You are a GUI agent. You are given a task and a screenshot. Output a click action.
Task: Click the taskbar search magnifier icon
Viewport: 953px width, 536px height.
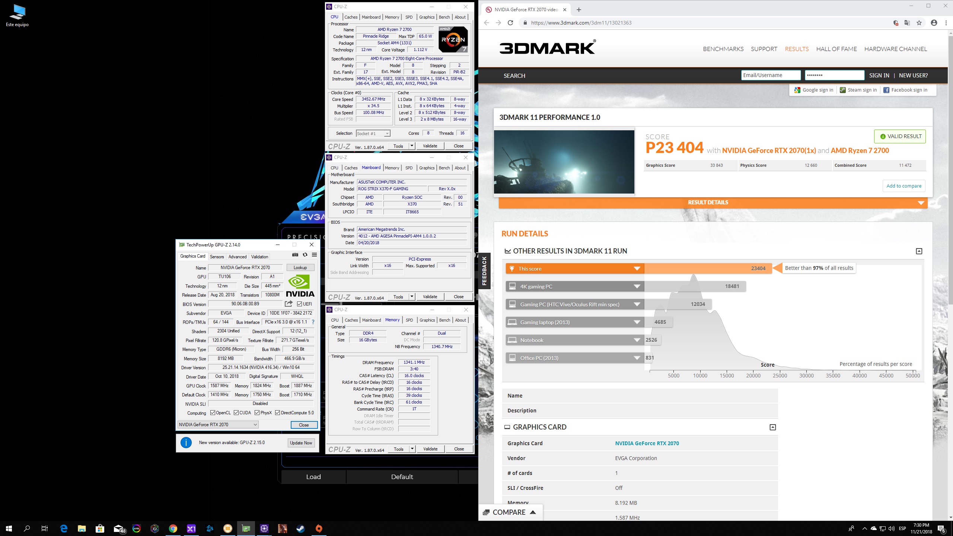pos(27,528)
